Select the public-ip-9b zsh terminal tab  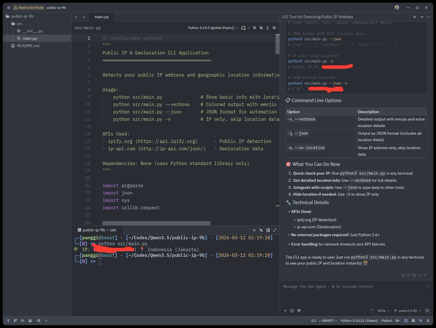(97, 230)
